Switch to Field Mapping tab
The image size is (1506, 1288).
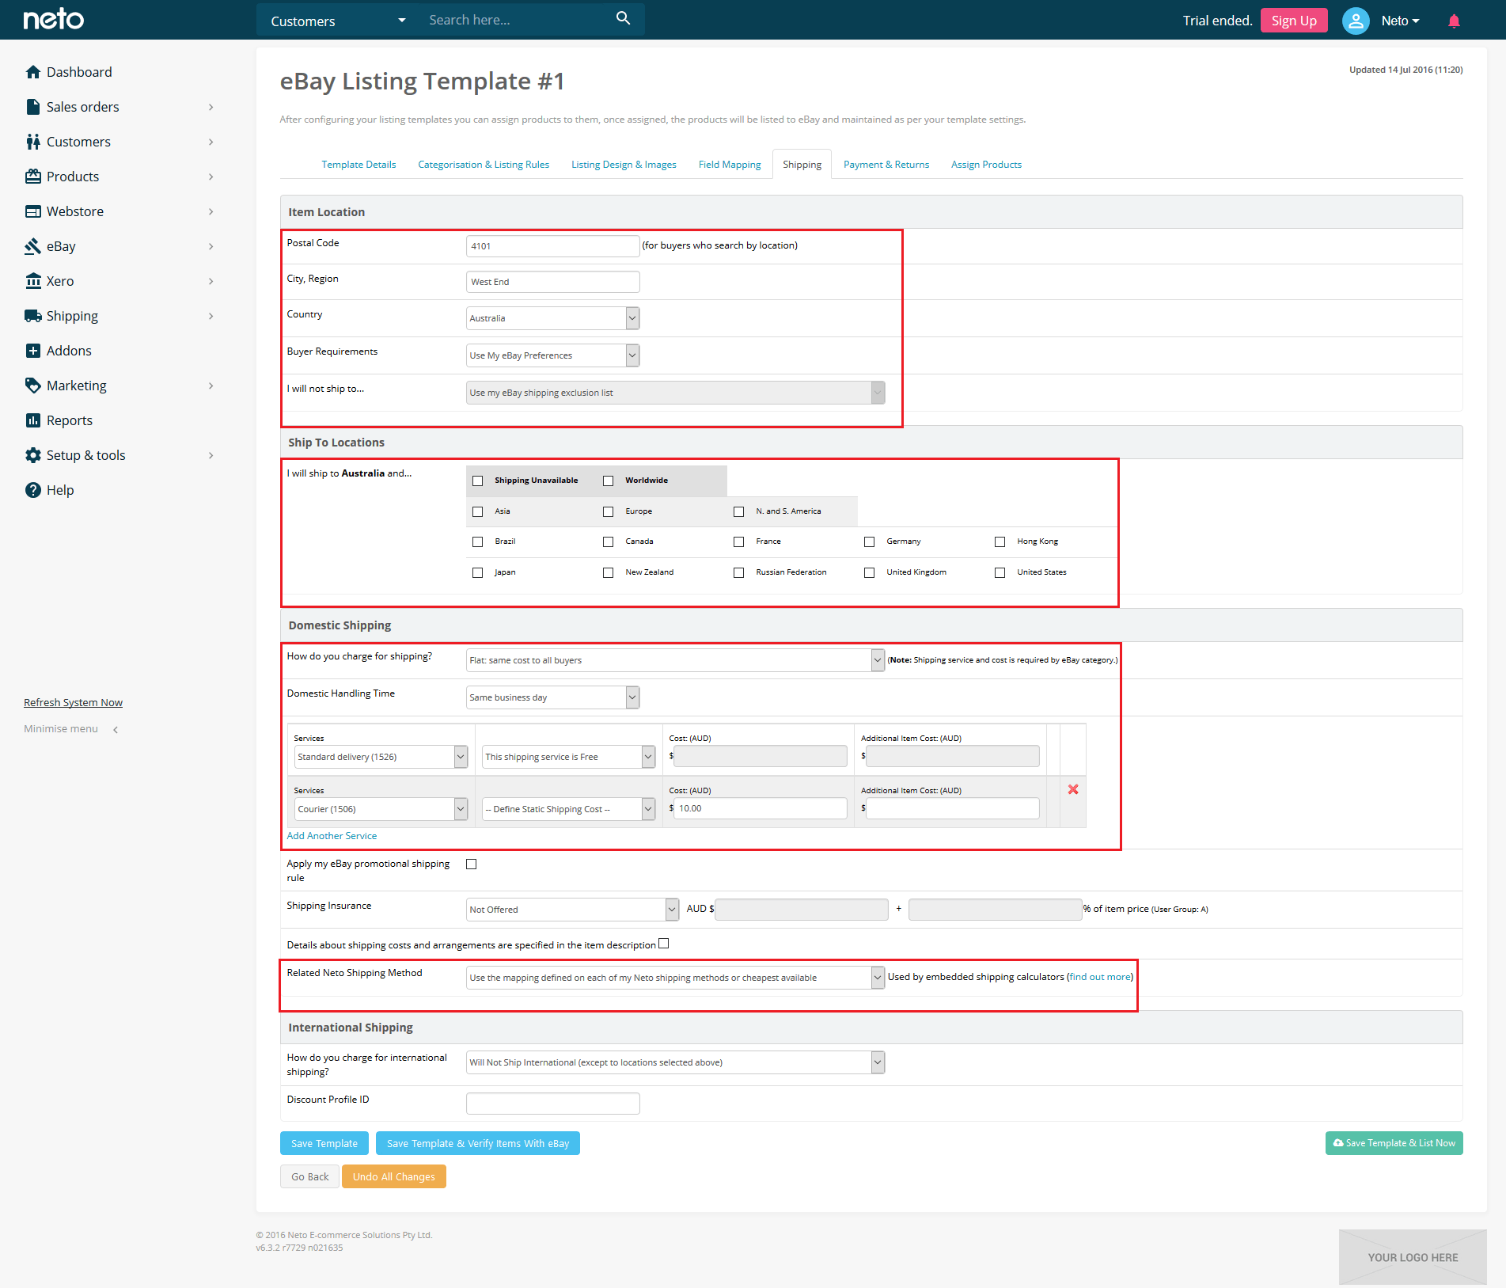click(730, 165)
